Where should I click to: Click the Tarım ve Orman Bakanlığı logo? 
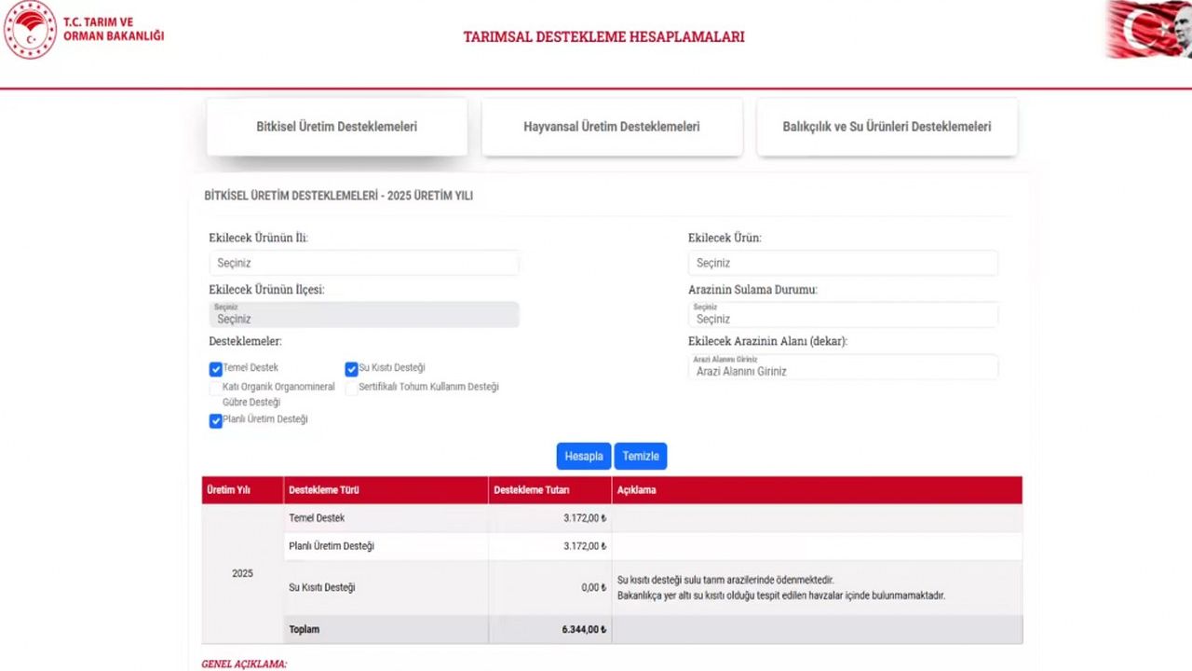[31, 30]
